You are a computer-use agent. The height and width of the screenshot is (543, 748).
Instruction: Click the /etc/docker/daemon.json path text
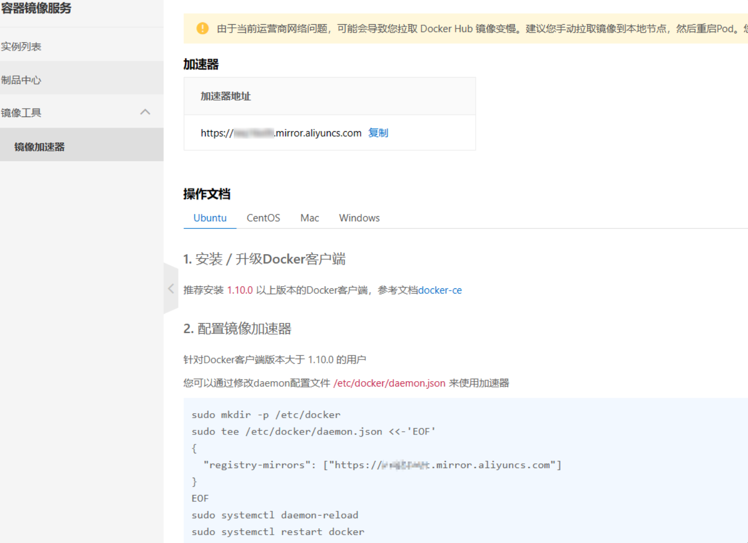point(389,383)
